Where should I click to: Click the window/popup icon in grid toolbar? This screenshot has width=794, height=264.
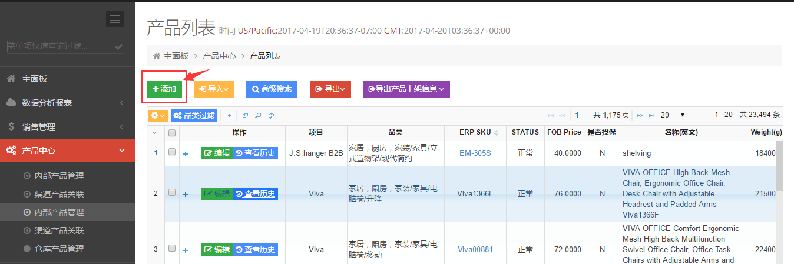[x=246, y=115]
